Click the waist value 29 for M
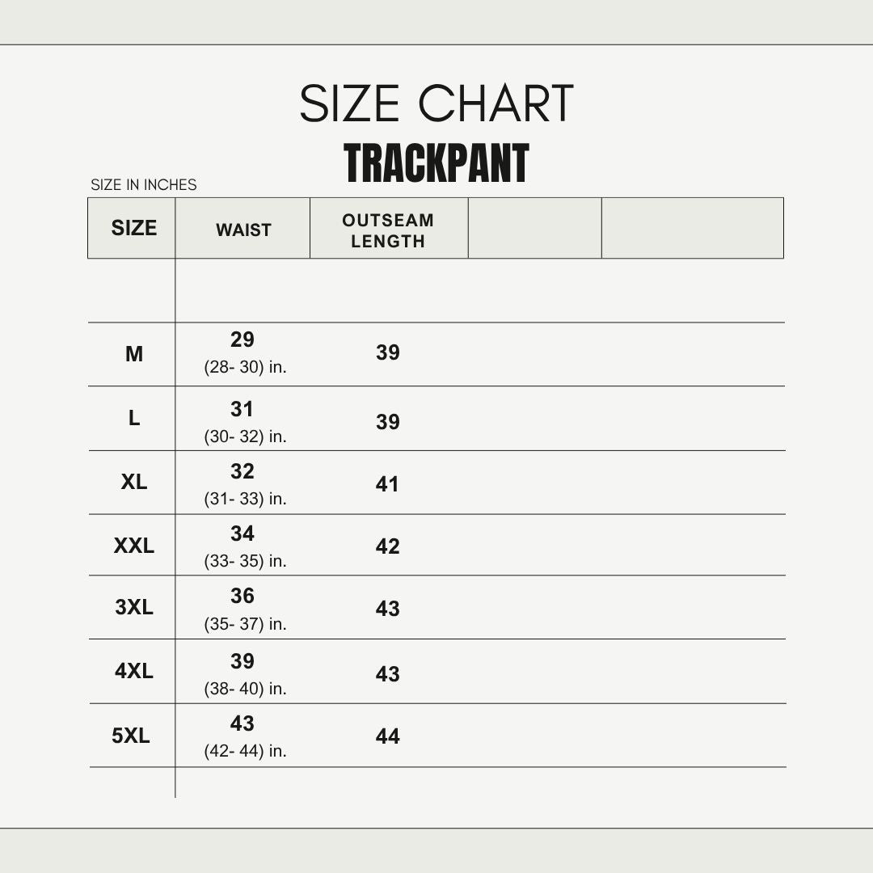 pyautogui.click(x=242, y=339)
